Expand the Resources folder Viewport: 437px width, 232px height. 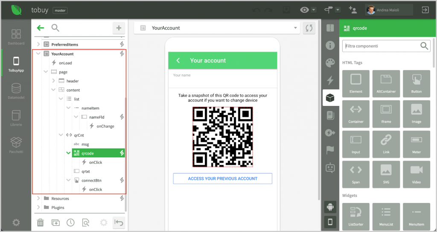pos(38,198)
